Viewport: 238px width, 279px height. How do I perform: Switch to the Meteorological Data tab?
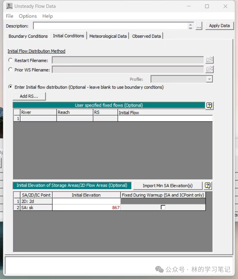point(108,36)
